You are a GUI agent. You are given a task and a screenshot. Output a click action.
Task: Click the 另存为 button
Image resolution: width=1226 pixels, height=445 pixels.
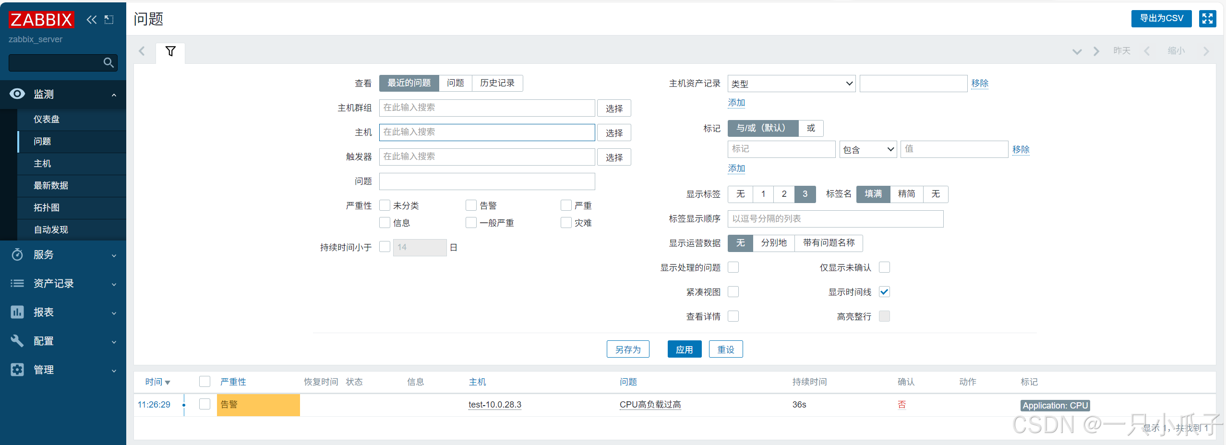628,349
